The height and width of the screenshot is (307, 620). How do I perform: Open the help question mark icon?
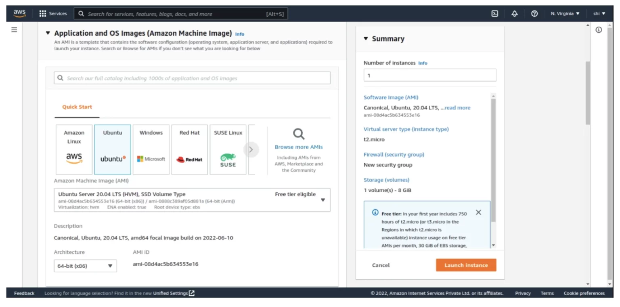pos(534,13)
